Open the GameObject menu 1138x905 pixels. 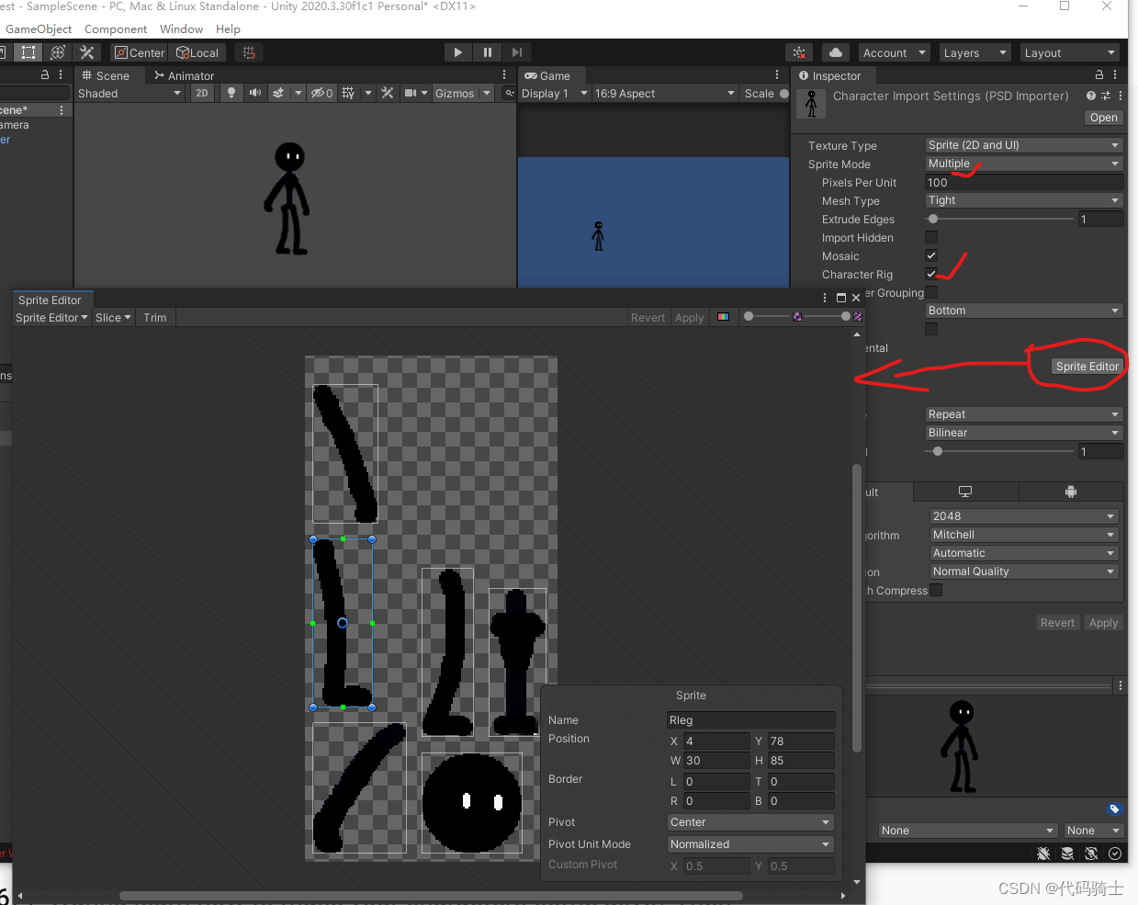point(39,28)
